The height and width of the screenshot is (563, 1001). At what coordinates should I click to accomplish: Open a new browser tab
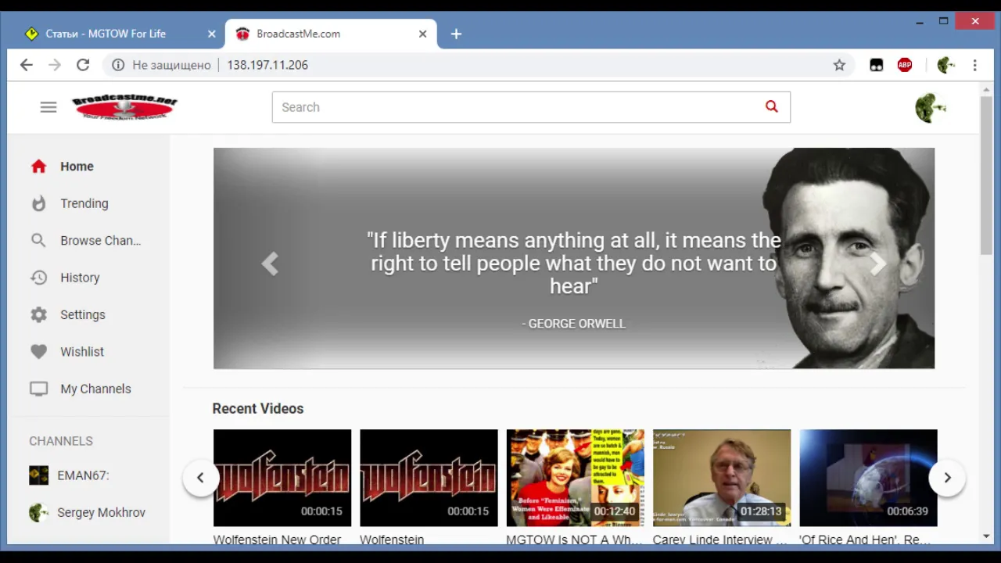(456, 34)
